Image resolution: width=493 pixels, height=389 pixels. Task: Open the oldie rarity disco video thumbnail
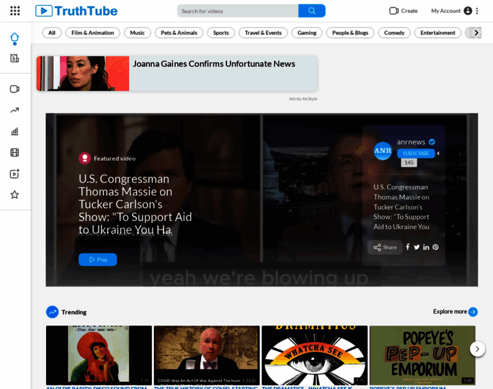(99, 355)
